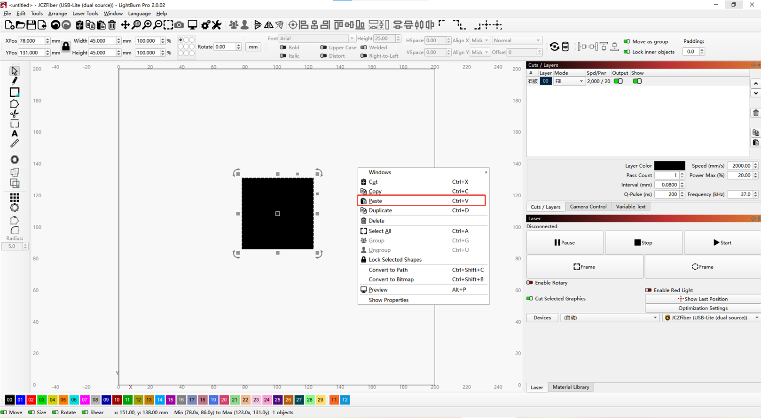This screenshot has height=418, width=761.
Task: Click the XPos input field
Action: [31, 41]
